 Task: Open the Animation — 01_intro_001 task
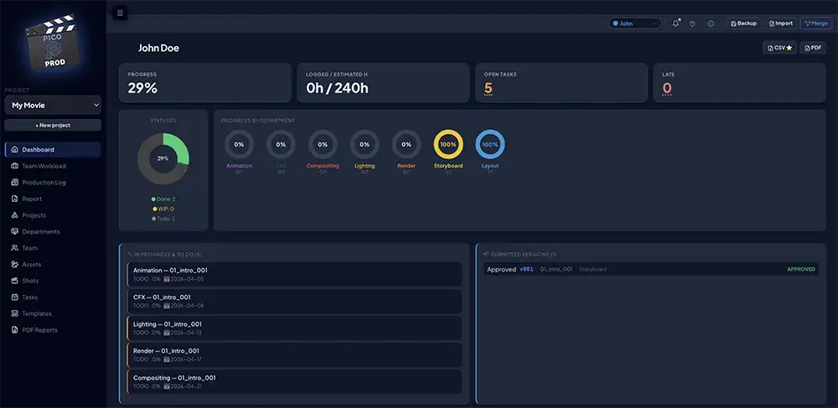(294, 275)
